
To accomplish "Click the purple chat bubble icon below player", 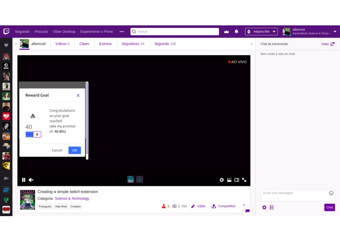I will (248, 211).
